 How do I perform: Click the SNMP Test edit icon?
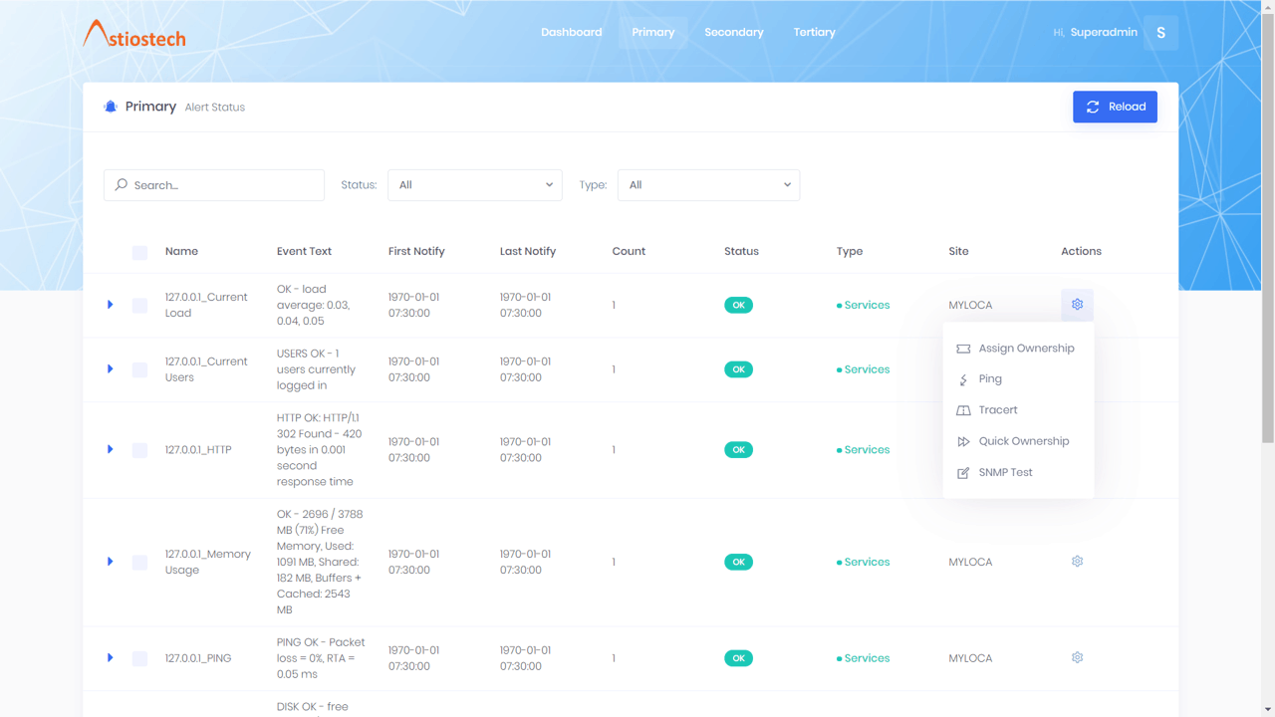point(963,473)
